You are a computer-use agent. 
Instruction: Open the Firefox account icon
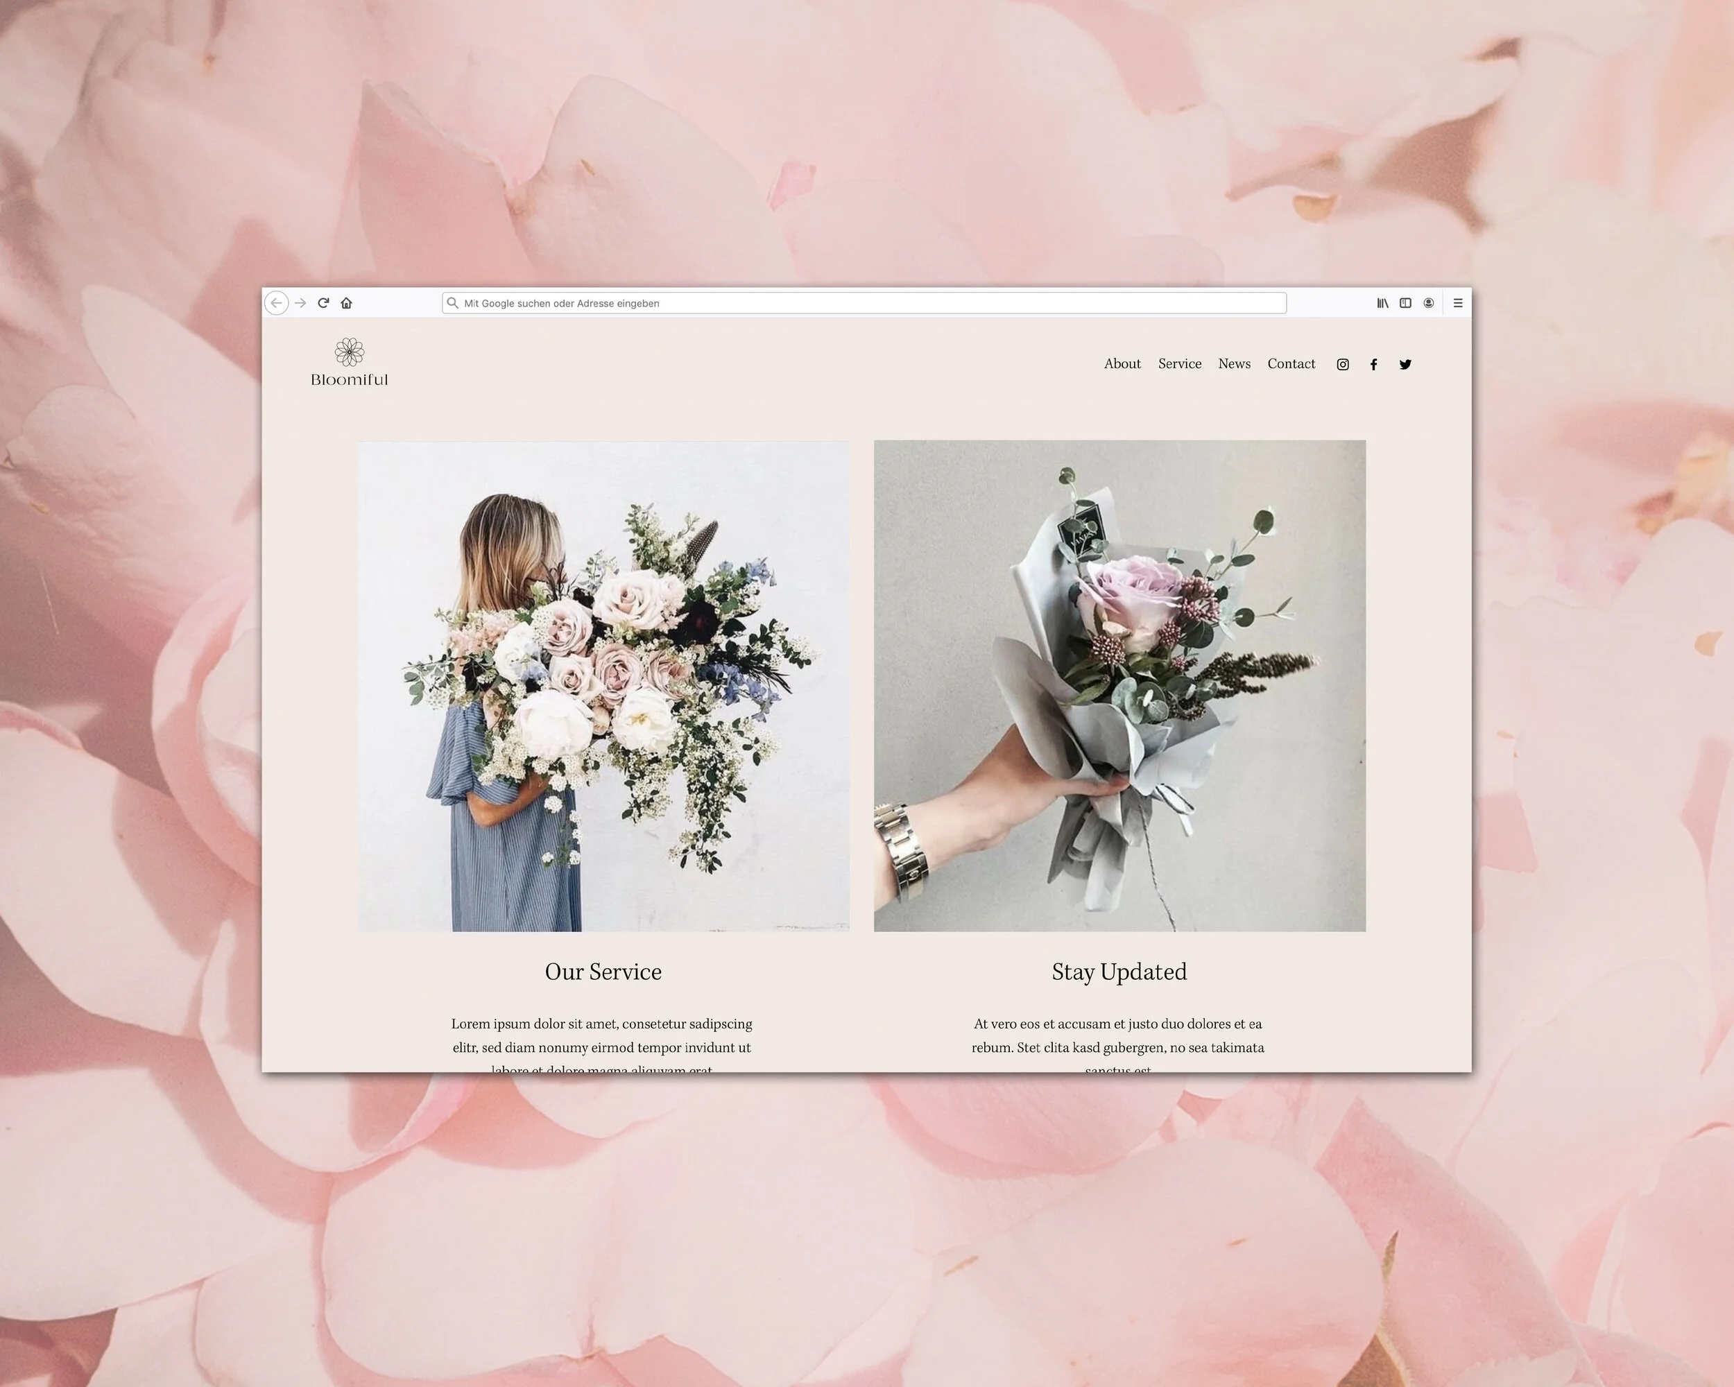click(1428, 303)
